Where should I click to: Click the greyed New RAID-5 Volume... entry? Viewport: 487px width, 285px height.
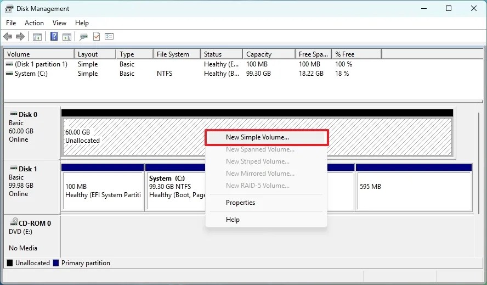(x=266, y=186)
